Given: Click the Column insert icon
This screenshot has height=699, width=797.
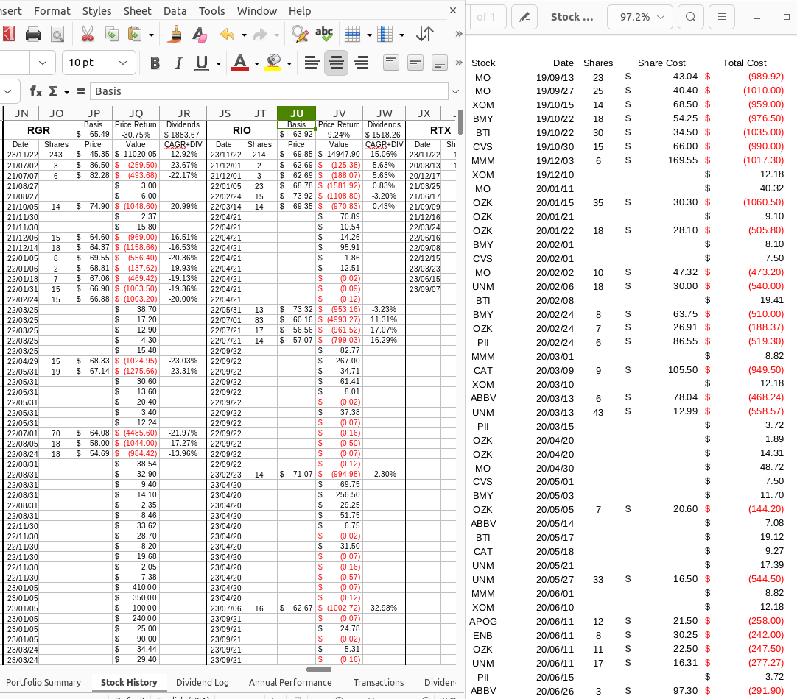Looking at the screenshot, I should [x=385, y=35].
